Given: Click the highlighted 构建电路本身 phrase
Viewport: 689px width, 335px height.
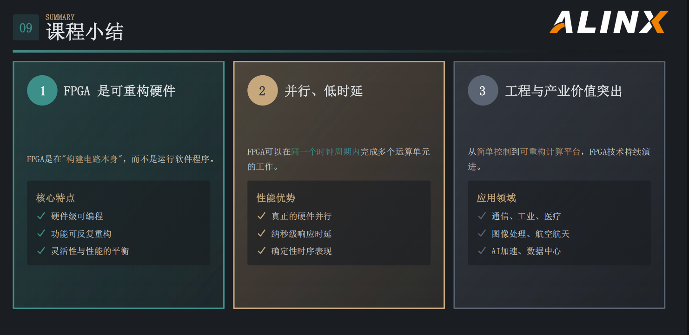Looking at the screenshot, I should pos(94,159).
